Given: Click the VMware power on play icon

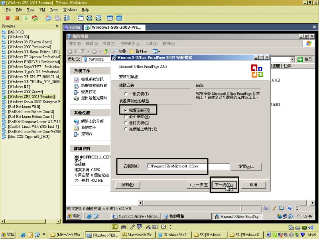Looking at the screenshot, I should coord(26,18).
